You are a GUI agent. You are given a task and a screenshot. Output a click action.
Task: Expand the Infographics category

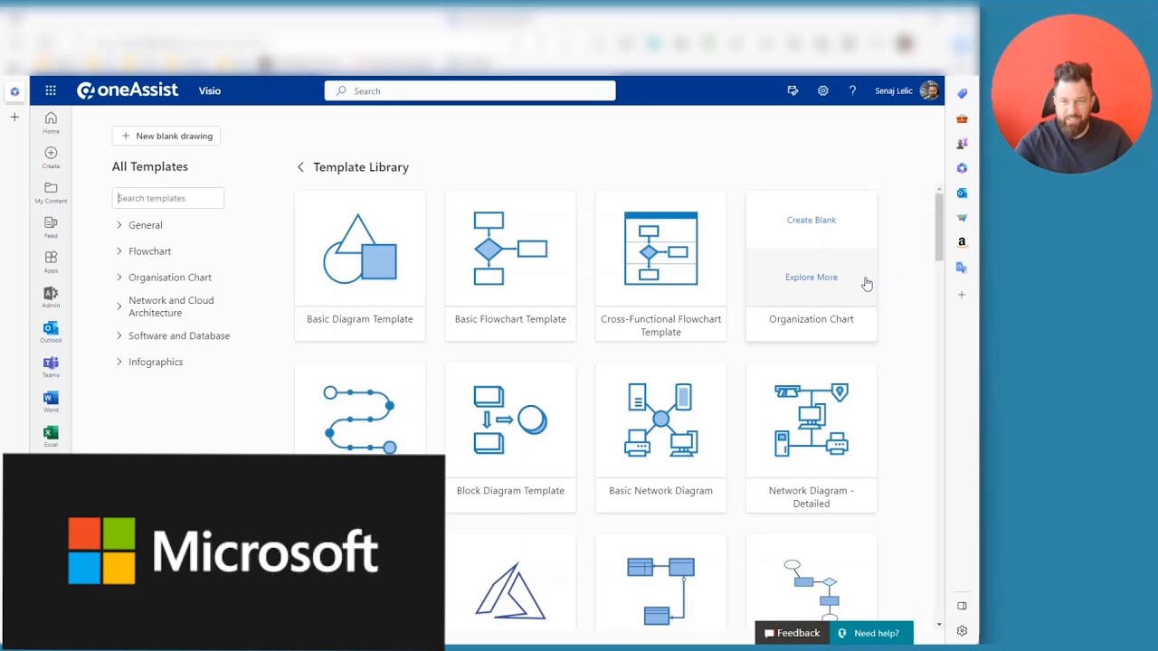(x=119, y=362)
